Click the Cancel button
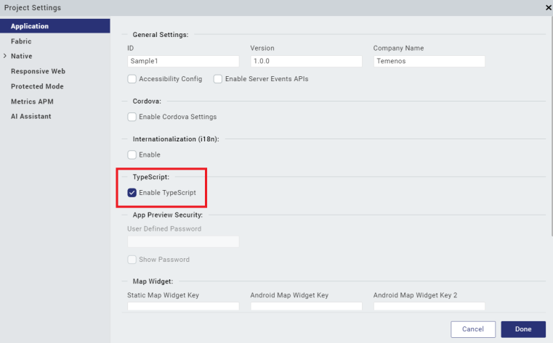The width and height of the screenshot is (553, 343). tap(472, 329)
